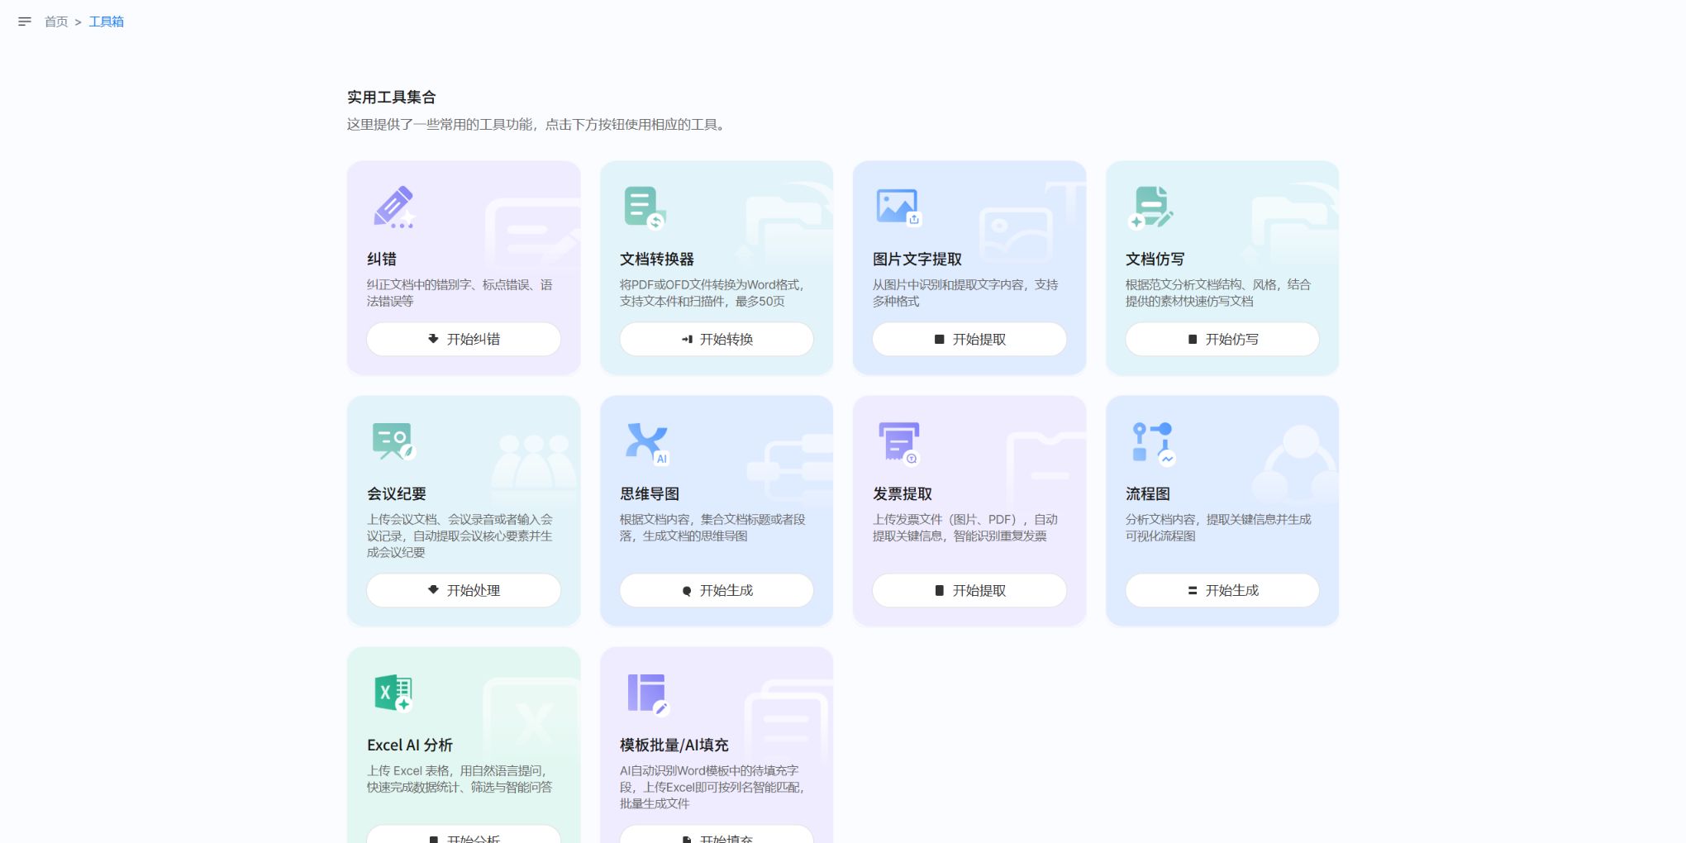
Task: Go to 首页 breadcrumb link
Action: click(x=56, y=21)
